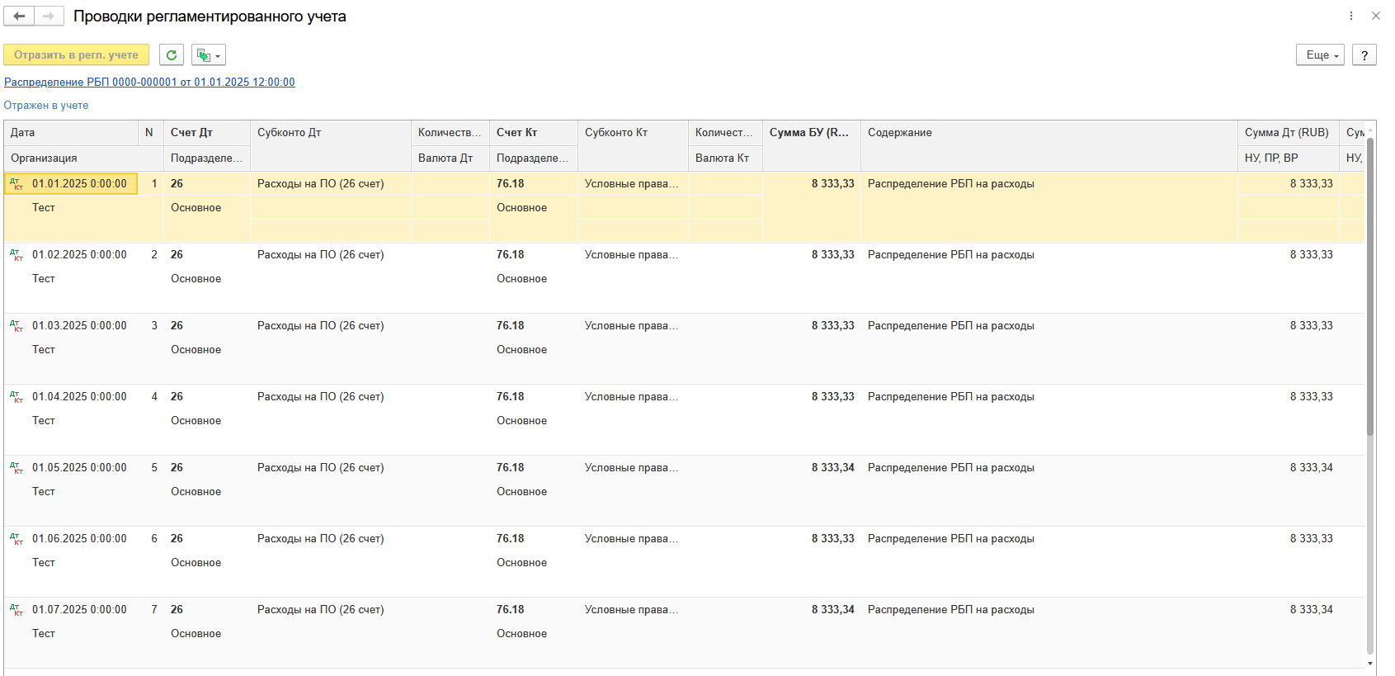Click the 'N' column header
Image resolution: width=1395 pixels, height=676 pixels.
pyautogui.click(x=150, y=132)
